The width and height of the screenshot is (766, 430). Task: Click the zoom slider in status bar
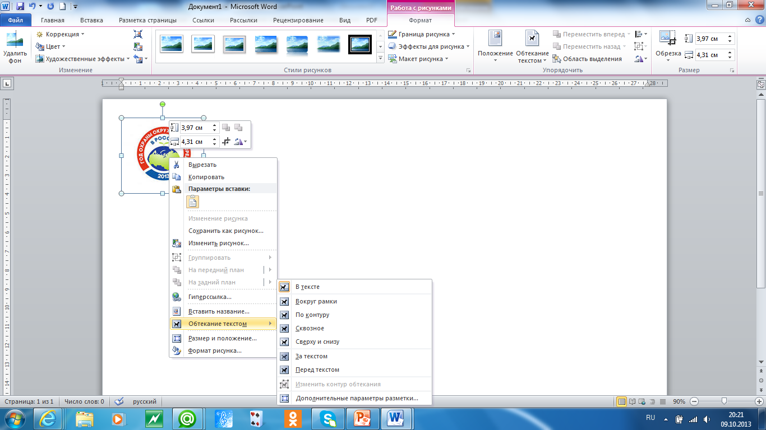click(x=725, y=401)
